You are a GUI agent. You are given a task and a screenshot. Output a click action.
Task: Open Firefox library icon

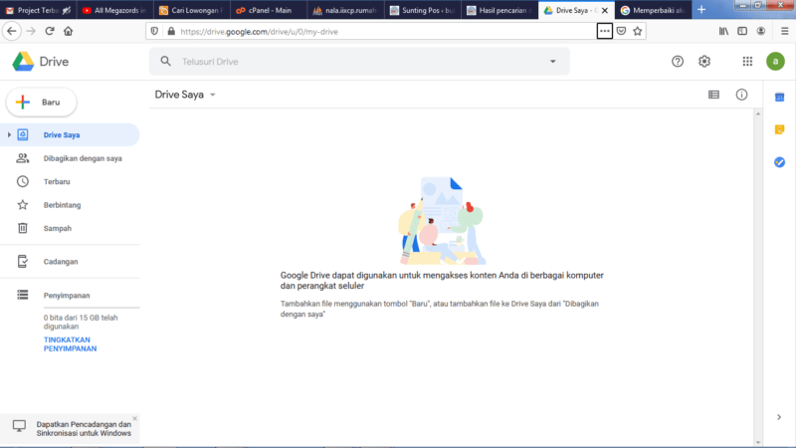click(724, 31)
